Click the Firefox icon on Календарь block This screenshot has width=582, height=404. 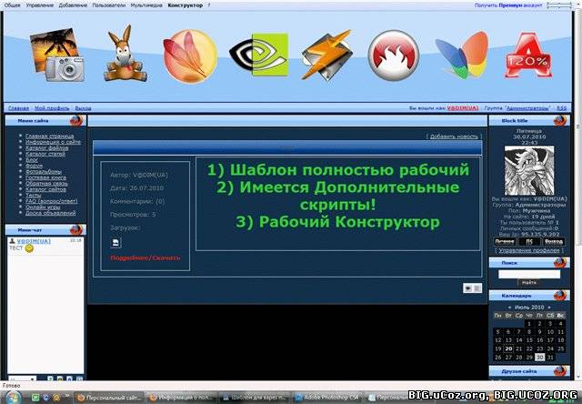coord(560,296)
